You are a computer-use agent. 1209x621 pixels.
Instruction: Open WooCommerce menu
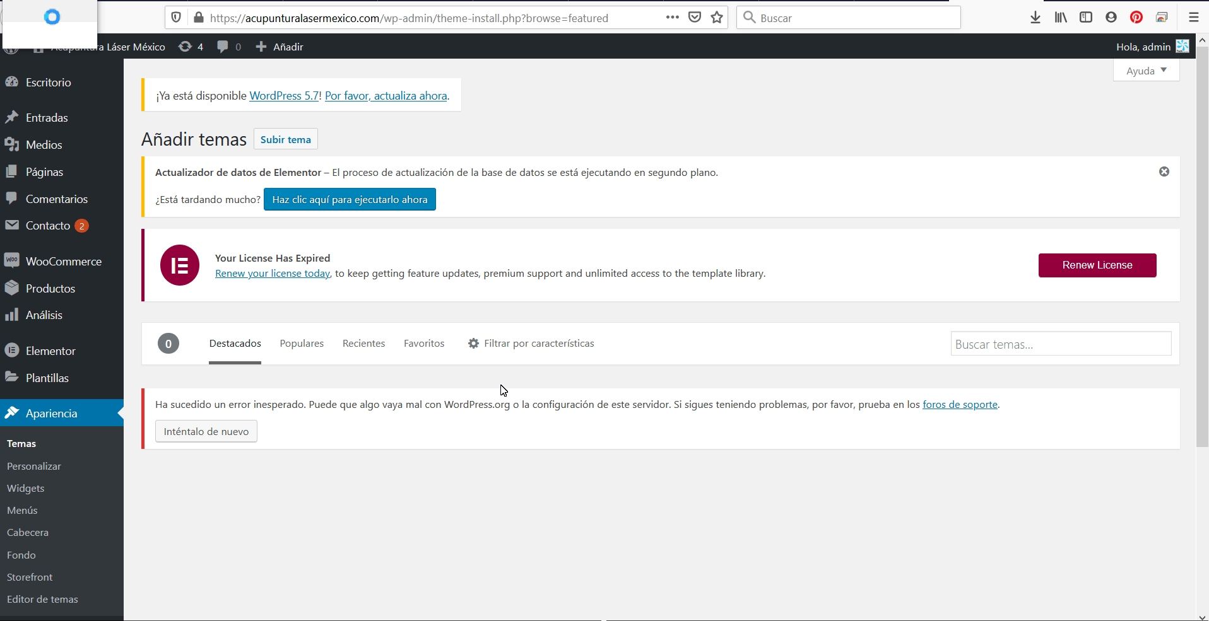[x=62, y=262]
